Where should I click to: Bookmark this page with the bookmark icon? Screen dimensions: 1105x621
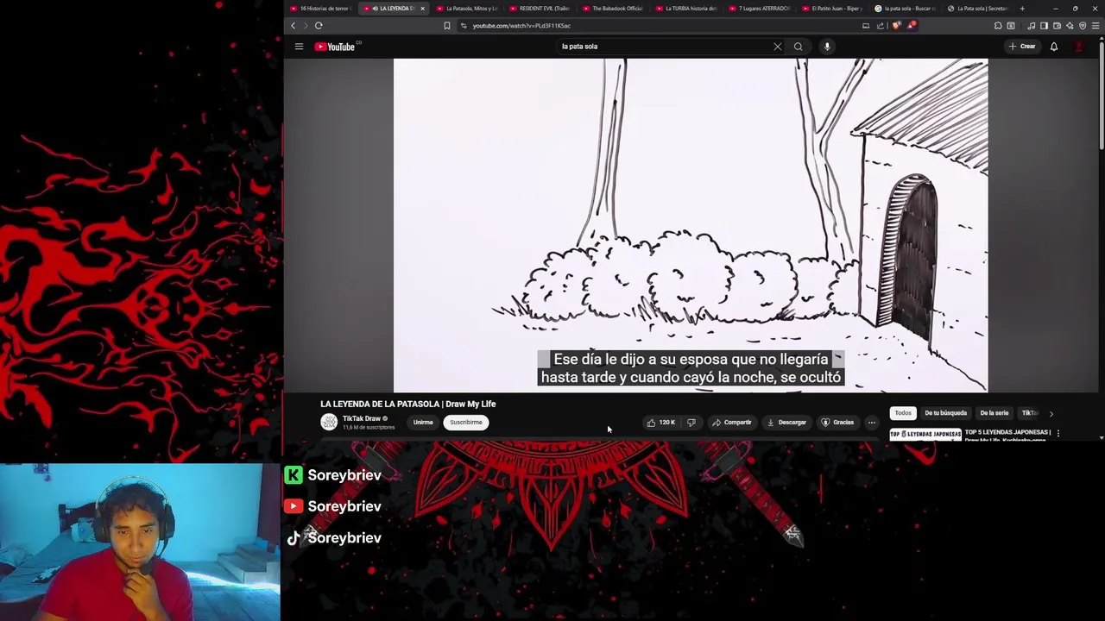[446, 26]
